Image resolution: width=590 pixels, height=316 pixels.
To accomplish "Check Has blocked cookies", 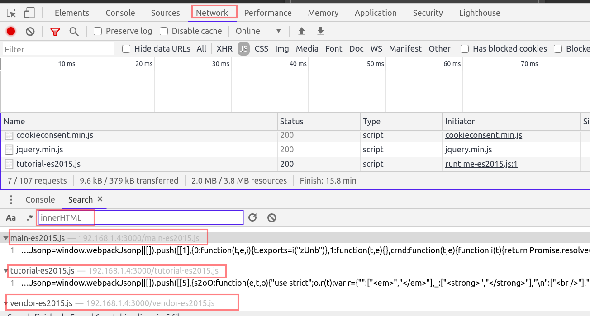I will (465, 49).
